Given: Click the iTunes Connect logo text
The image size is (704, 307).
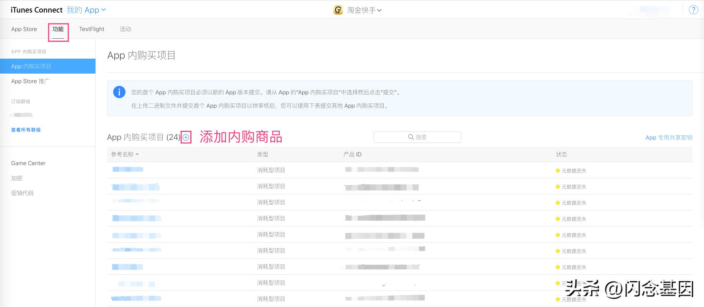Looking at the screenshot, I should [36, 10].
